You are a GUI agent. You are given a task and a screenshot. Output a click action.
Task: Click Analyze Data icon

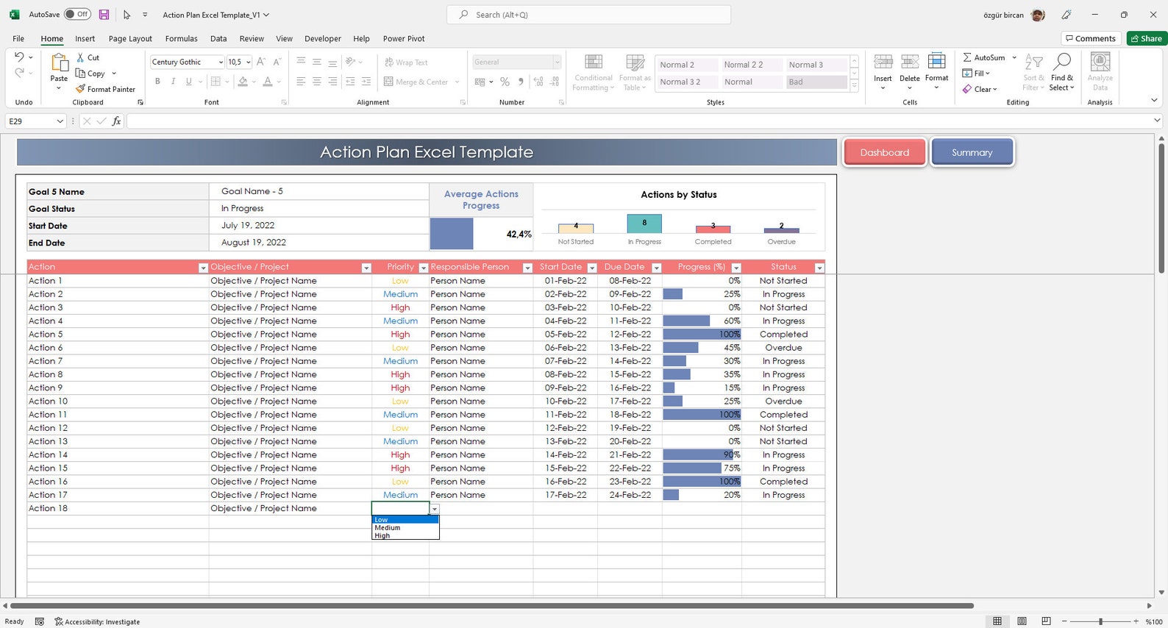1100,62
